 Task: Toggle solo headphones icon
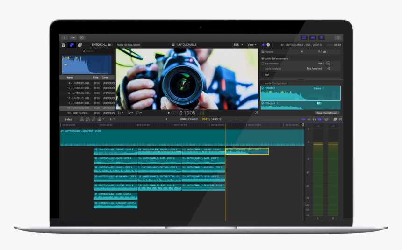pyautogui.click(x=314, y=119)
